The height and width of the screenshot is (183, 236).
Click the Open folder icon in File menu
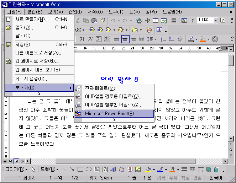pyautogui.click(x=9, y=28)
